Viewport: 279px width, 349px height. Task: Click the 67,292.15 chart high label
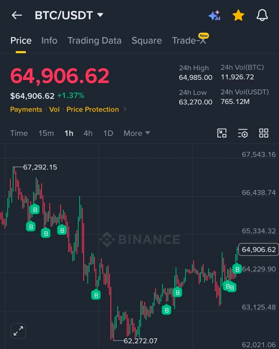(x=40, y=167)
